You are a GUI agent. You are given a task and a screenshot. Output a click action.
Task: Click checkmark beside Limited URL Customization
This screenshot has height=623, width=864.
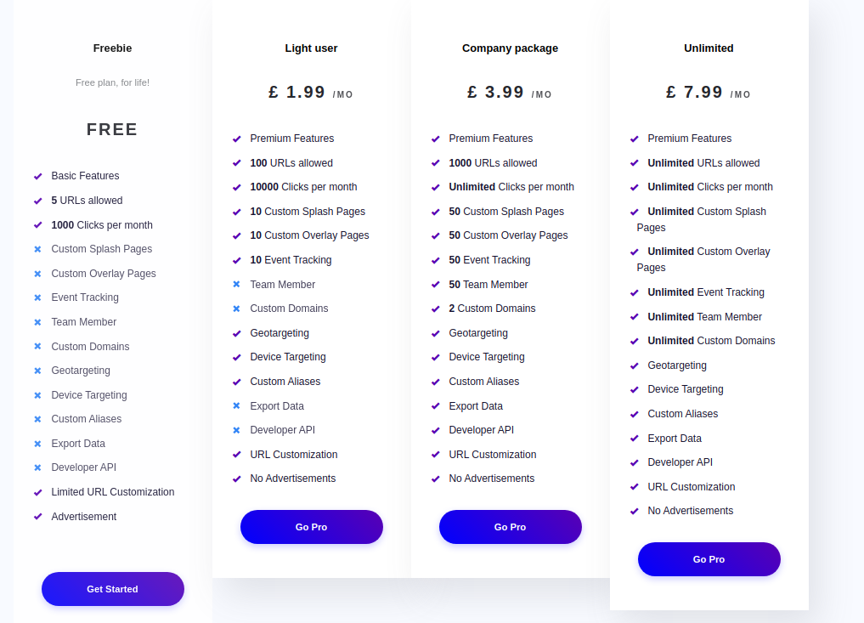(38, 492)
